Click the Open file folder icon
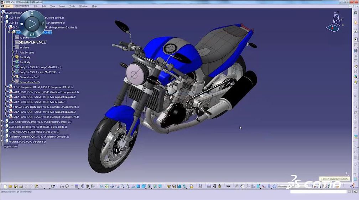 pyautogui.click(x=10, y=187)
